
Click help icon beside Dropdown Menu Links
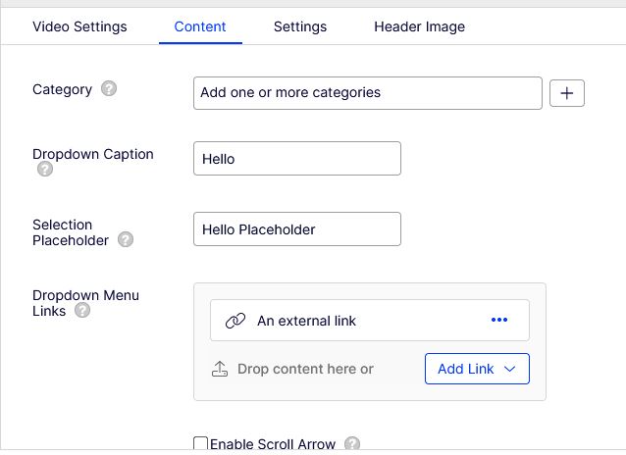[82, 311]
